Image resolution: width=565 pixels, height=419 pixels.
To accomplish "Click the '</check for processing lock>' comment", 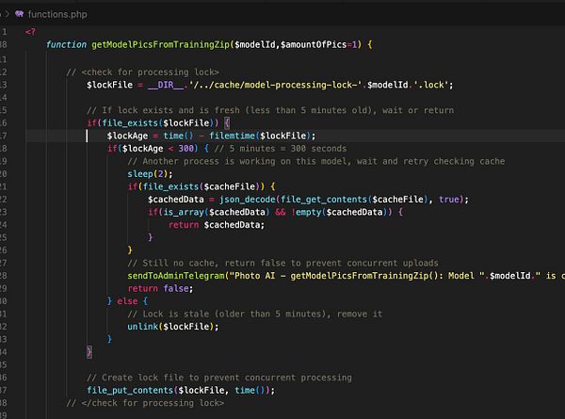I will (x=145, y=403).
